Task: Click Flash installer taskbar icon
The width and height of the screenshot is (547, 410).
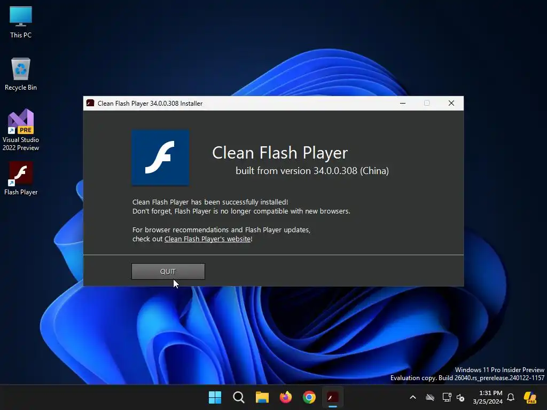Action: coord(332,397)
